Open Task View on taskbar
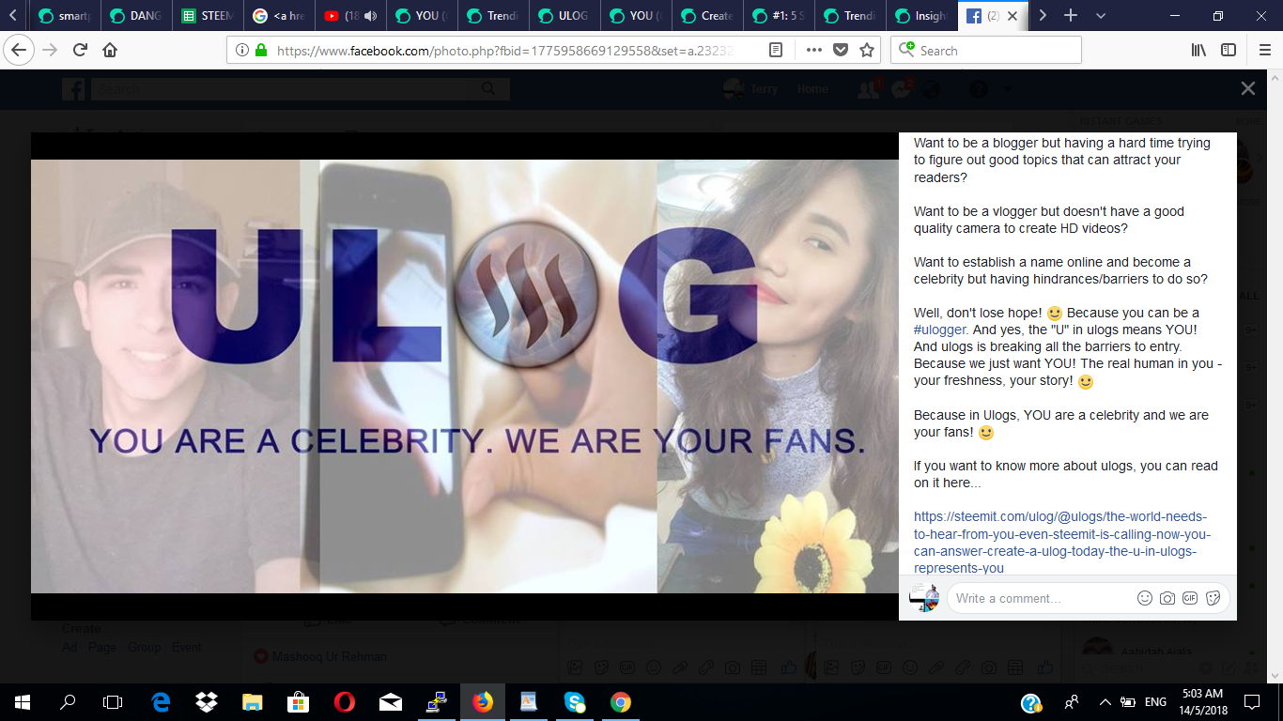1283x721 pixels. (113, 701)
